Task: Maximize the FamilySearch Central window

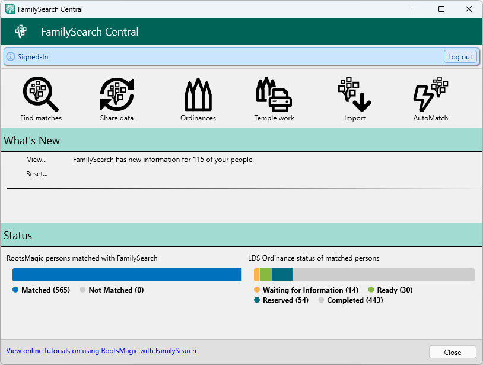Action: tap(441, 9)
